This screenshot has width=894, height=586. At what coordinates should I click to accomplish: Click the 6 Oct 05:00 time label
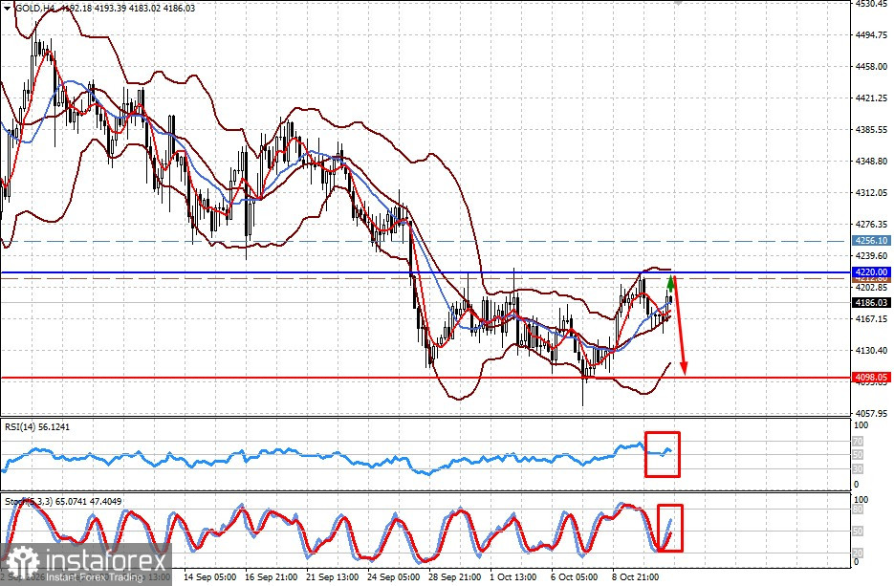click(575, 576)
